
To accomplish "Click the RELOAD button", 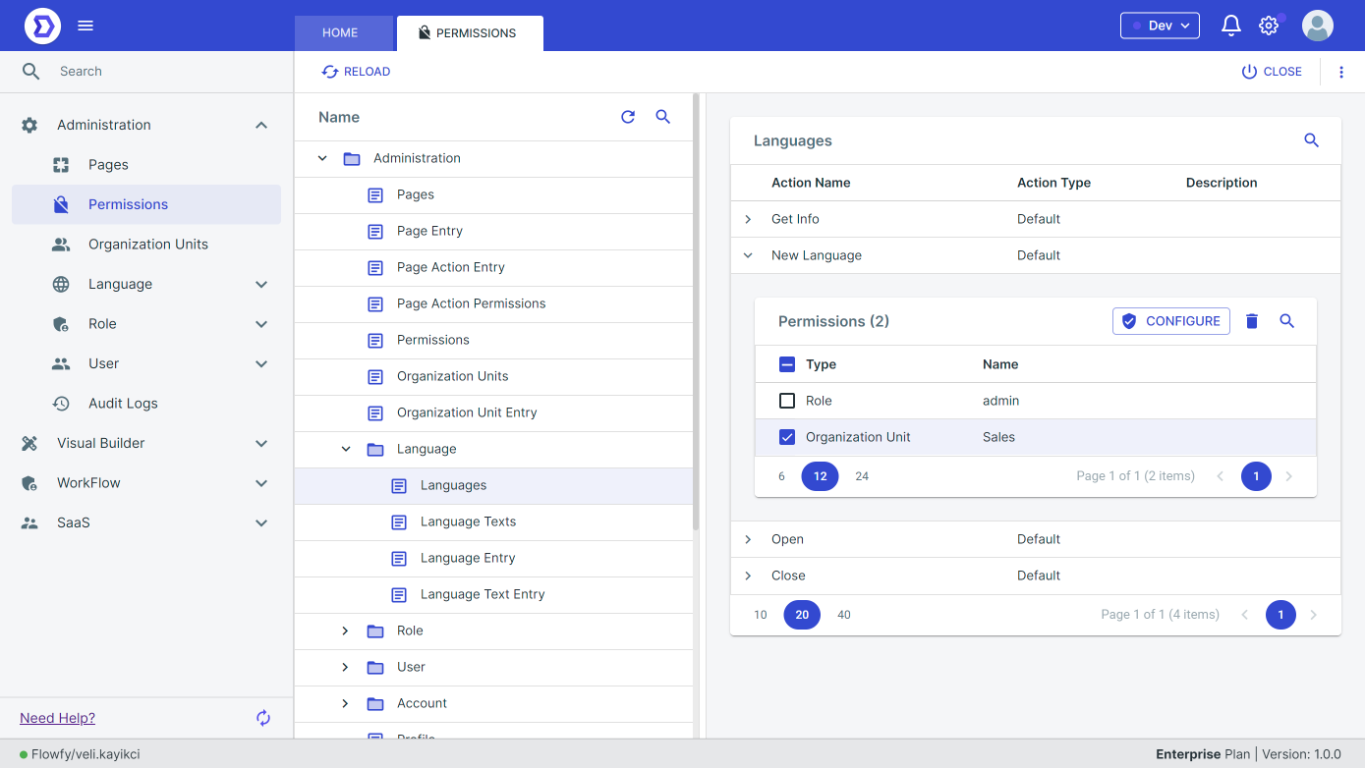I will click(356, 72).
